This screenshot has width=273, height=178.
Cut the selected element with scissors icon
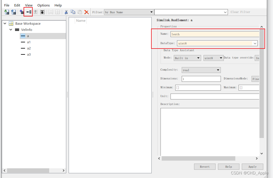(66, 12)
